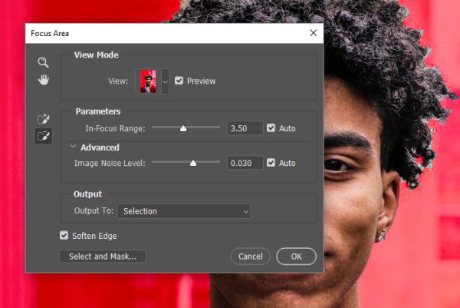Close the Focus Area dialog
Viewport: 460px width, 308px height.
314,33
